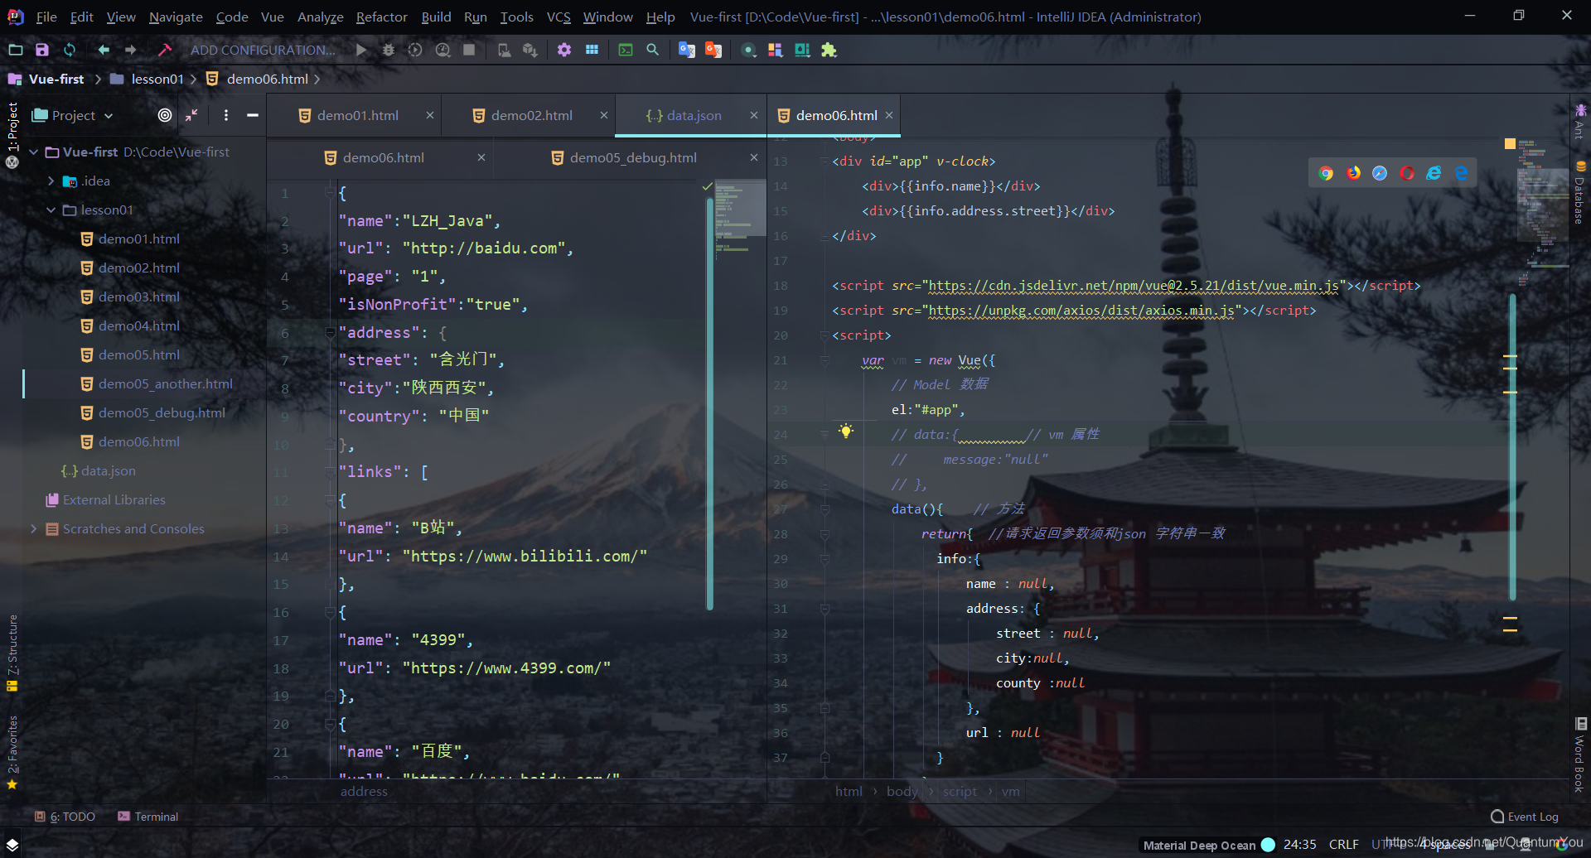Hide the Project panel with minus icon
This screenshot has height=858, width=1591.
pyautogui.click(x=253, y=115)
